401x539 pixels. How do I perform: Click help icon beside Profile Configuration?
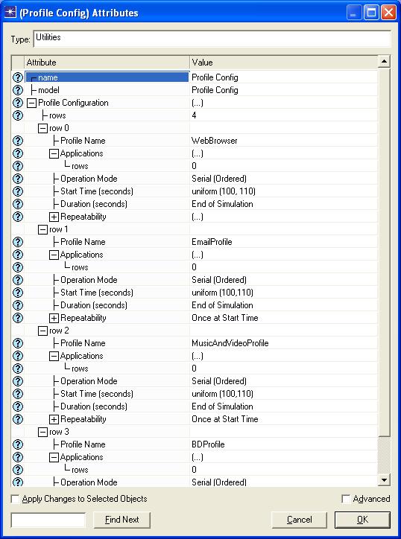click(18, 103)
